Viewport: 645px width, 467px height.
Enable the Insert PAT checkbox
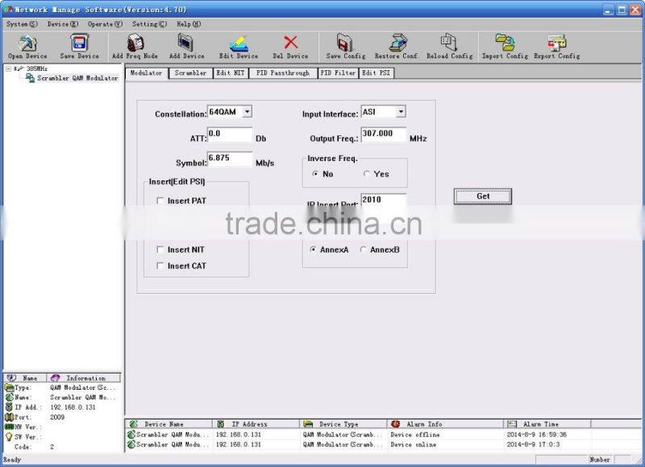[x=160, y=200]
